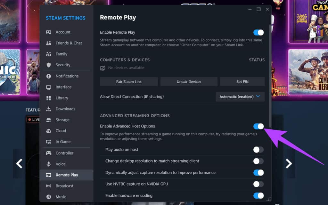The height and width of the screenshot is (205, 328).
Task: Click the Account icon in settings sidebar
Action: 49,32
